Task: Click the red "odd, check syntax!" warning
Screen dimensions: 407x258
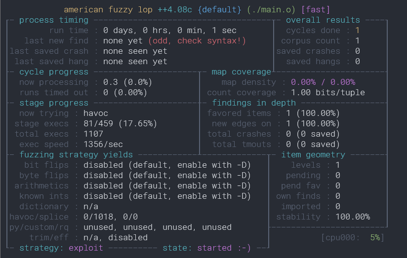Action: tap(197, 40)
